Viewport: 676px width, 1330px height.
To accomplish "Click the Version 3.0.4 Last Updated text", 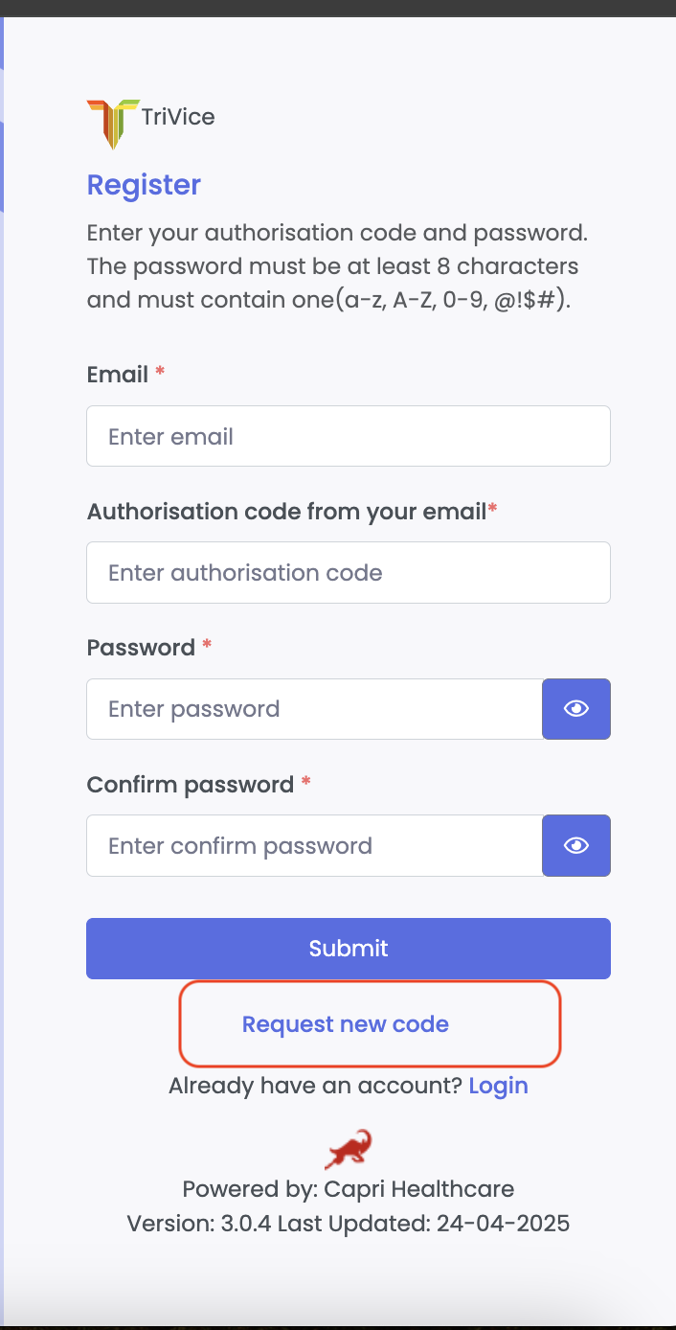I will pos(348,1224).
